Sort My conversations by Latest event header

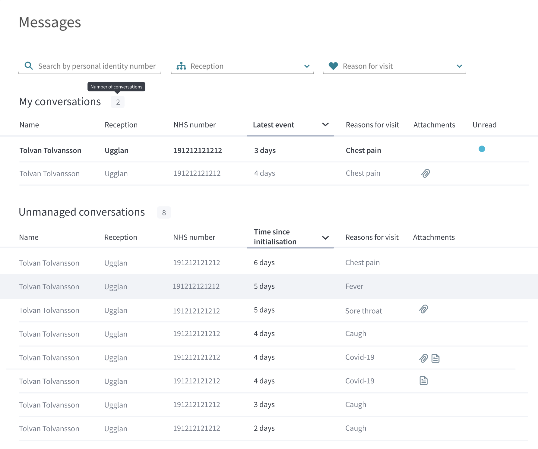click(274, 125)
